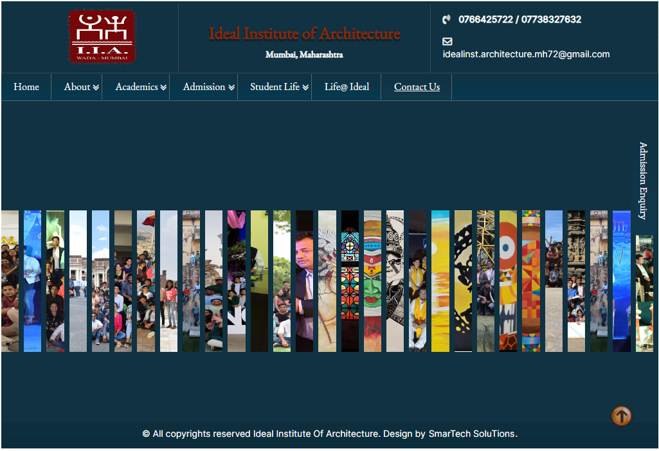Click the Ideal Institute of Architecture title
The image size is (659, 451).
[x=304, y=33]
